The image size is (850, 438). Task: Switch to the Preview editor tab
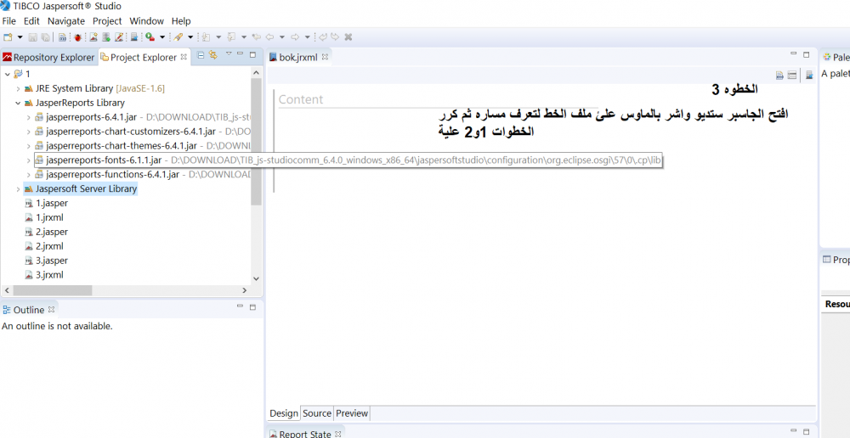[352, 413]
